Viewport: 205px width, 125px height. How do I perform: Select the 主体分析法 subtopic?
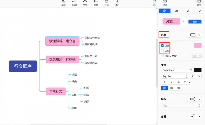pos(91,44)
